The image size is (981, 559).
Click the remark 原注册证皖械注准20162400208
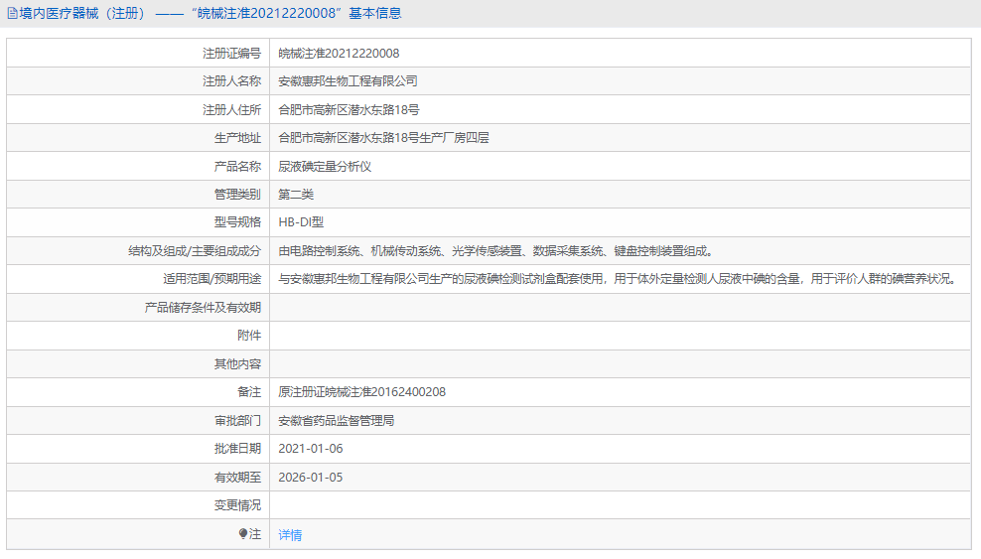click(361, 392)
